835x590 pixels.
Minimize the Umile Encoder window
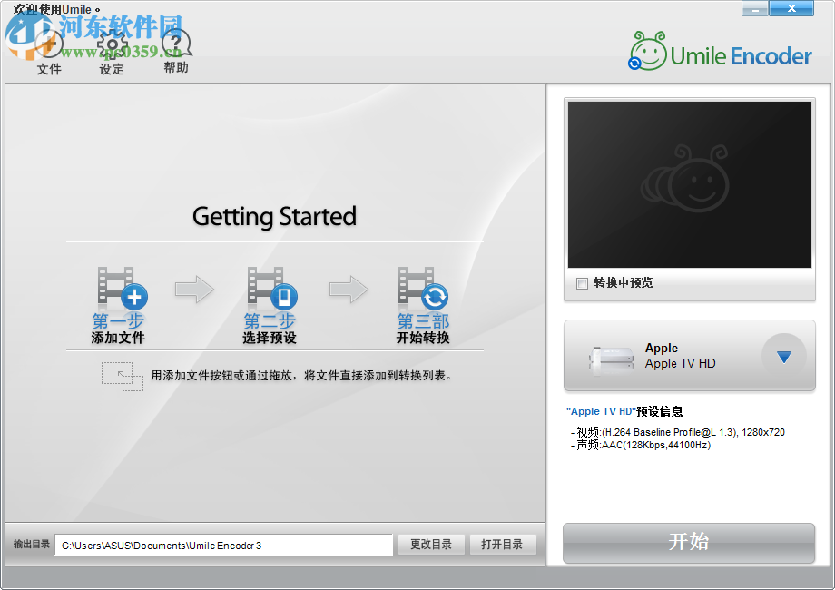tap(754, 8)
